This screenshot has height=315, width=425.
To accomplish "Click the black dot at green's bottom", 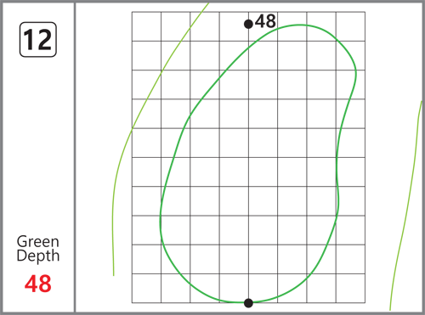I will coord(248,303).
